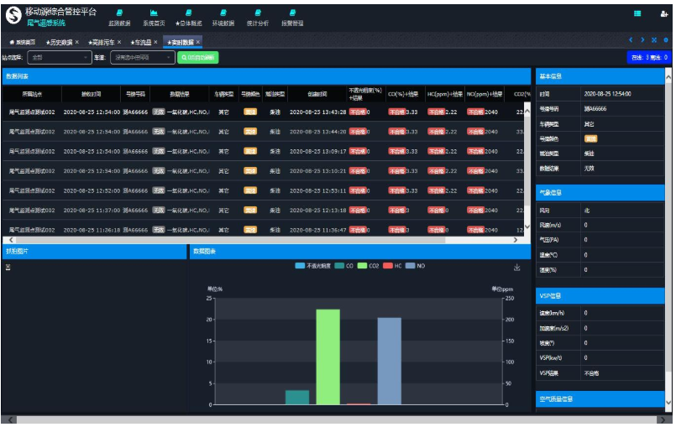This screenshot has width=676, height=427.
Task: Click the green auto-refresh search button
Action: [x=198, y=57]
